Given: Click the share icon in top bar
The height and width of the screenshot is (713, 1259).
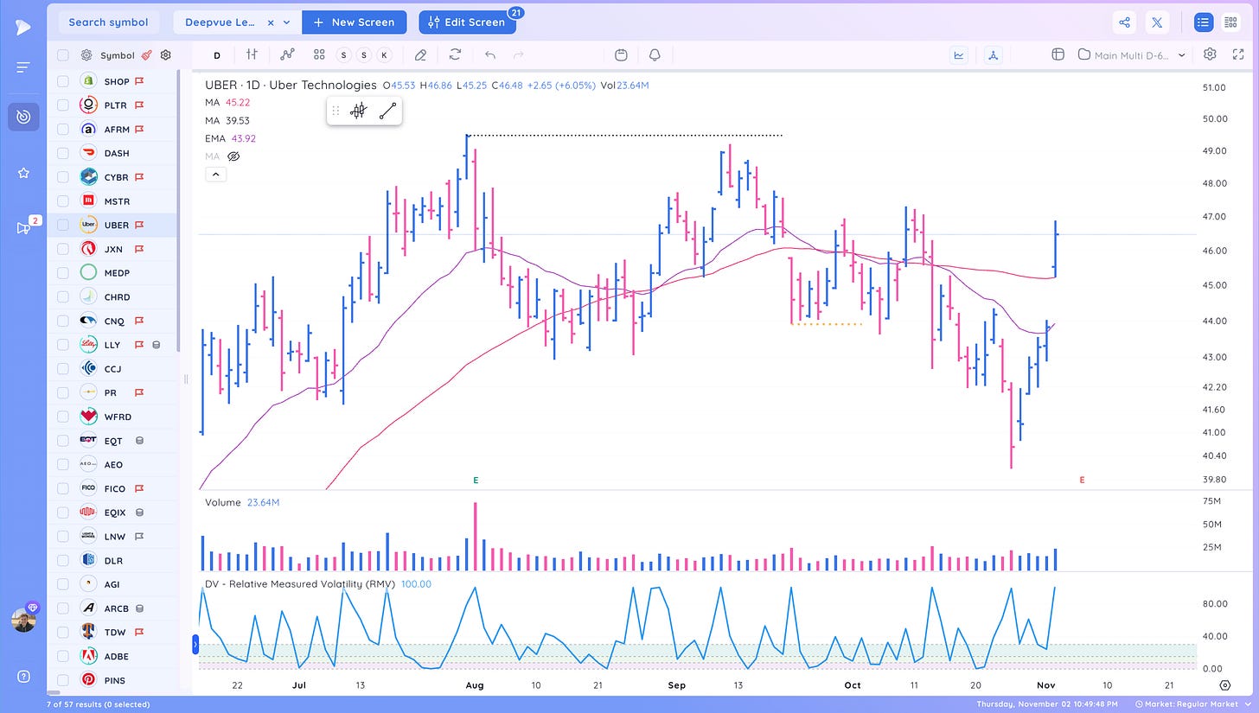Looking at the screenshot, I should (x=1124, y=22).
